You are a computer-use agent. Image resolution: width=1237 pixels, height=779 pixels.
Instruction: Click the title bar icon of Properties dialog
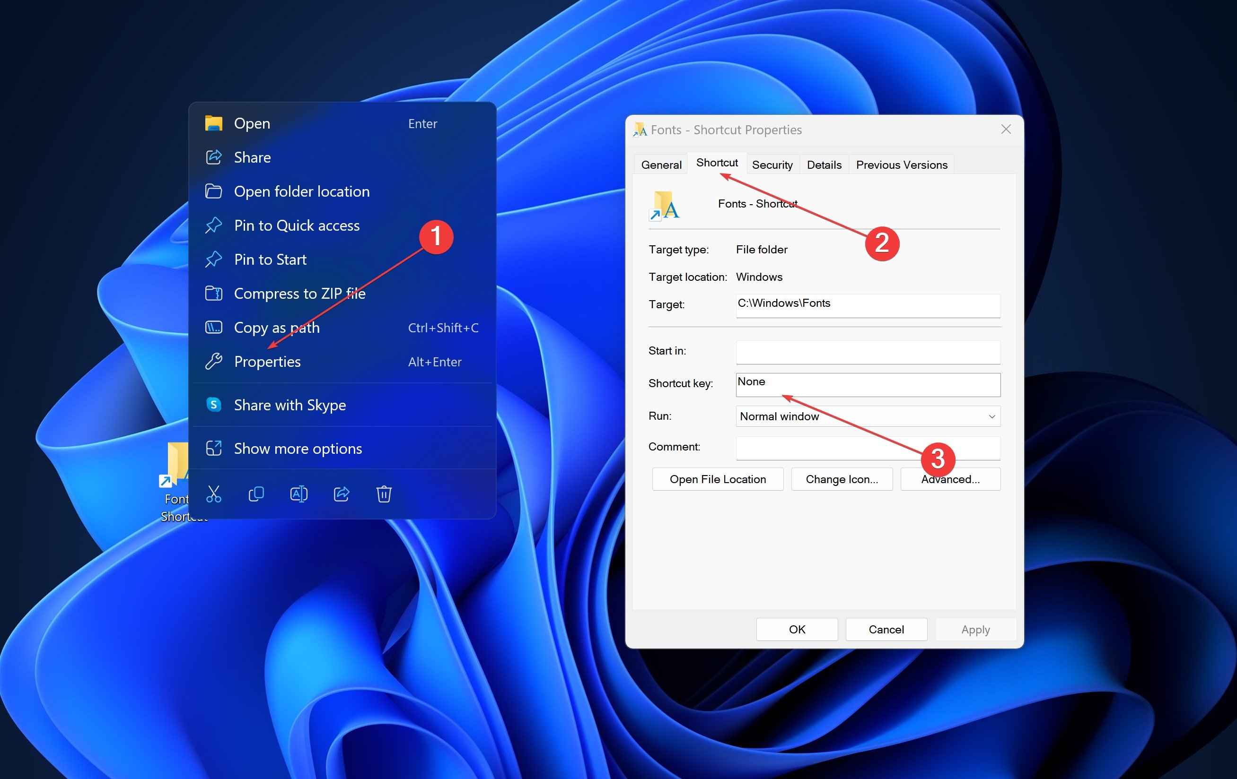pyautogui.click(x=640, y=130)
